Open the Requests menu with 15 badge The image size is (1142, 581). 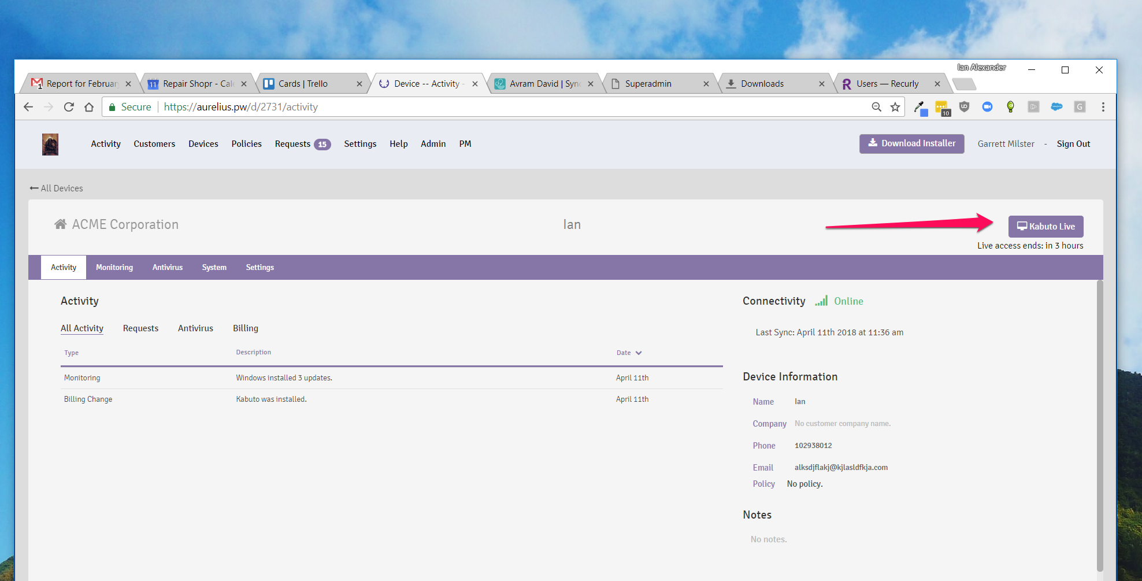302,144
